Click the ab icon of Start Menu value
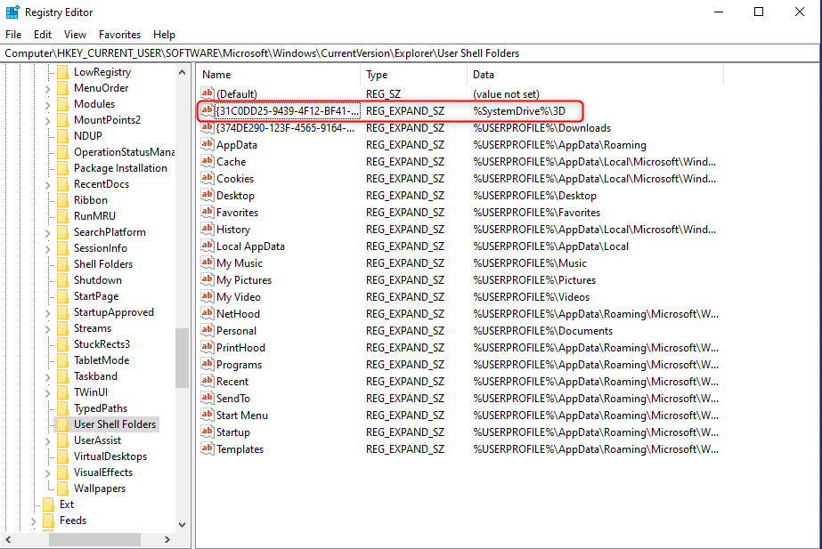This screenshot has height=549, width=822. click(x=208, y=415)
